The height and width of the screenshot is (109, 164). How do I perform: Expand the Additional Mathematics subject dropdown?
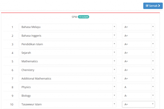pyautogui.click(x=68, y=78)
